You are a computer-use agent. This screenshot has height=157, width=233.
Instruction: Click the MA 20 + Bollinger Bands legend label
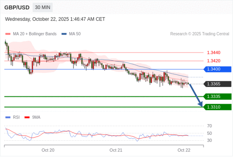[35, 34]
